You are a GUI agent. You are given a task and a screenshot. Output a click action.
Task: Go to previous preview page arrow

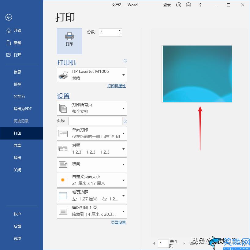point(154,244)
